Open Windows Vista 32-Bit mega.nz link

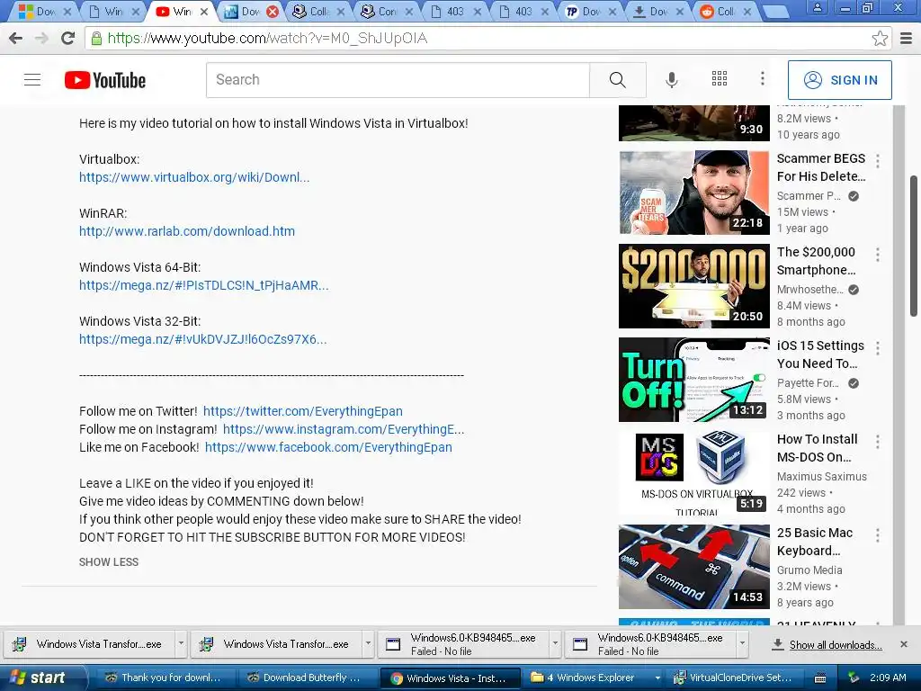click(202, 339)
